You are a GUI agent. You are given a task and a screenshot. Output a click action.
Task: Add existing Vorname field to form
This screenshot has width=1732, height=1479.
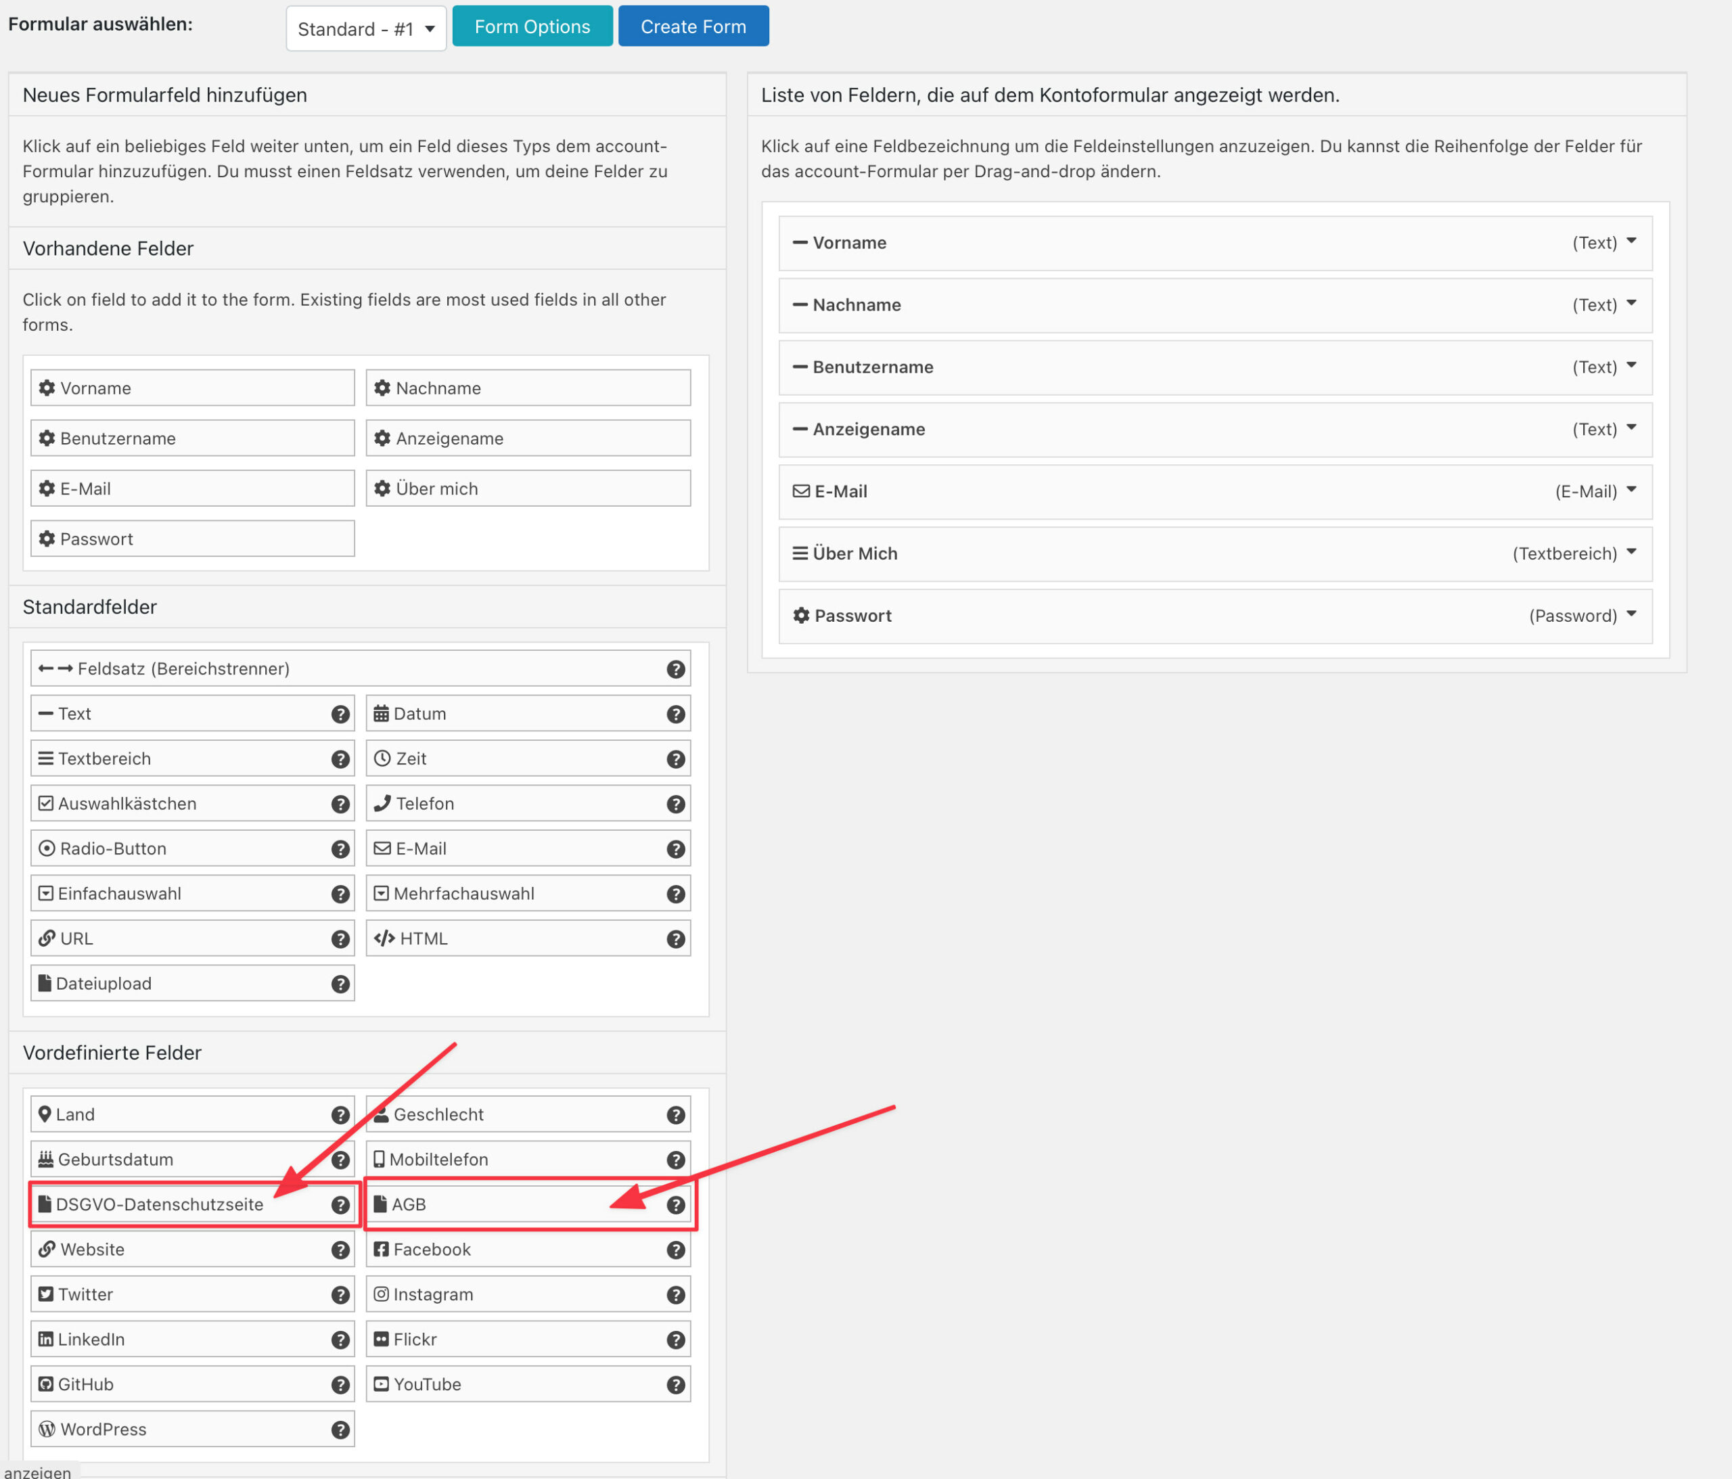[193, 388]
